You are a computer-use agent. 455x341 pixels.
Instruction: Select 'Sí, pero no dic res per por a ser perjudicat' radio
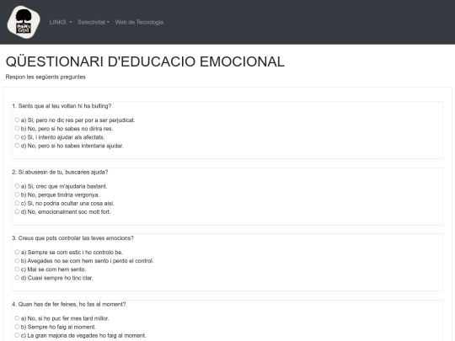point(17,120)
